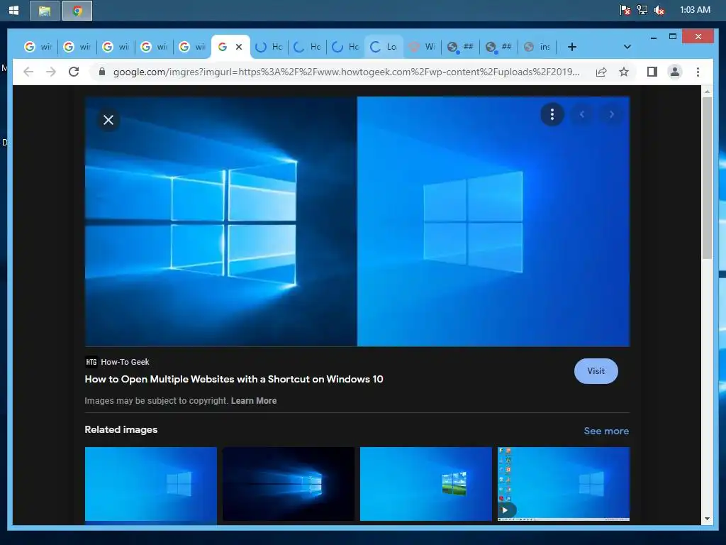
Task: Click the 'Related images' heading
Action: 121,429
